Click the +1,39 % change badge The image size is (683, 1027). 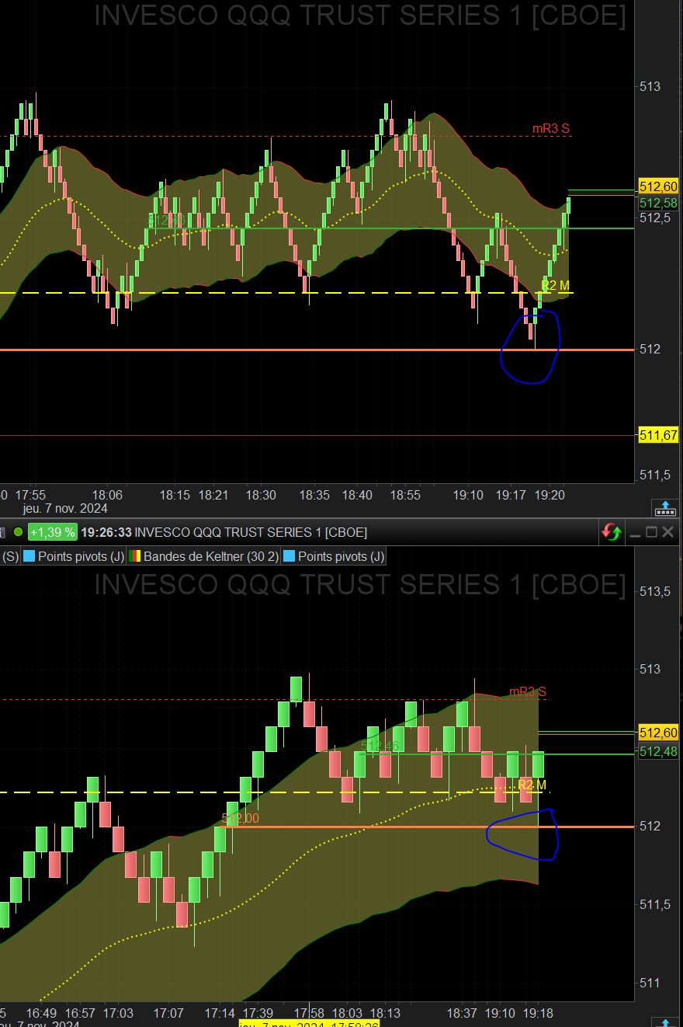point(53,532)
